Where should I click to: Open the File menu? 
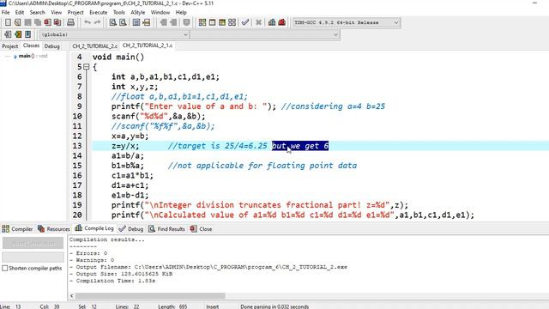point(6,12)
